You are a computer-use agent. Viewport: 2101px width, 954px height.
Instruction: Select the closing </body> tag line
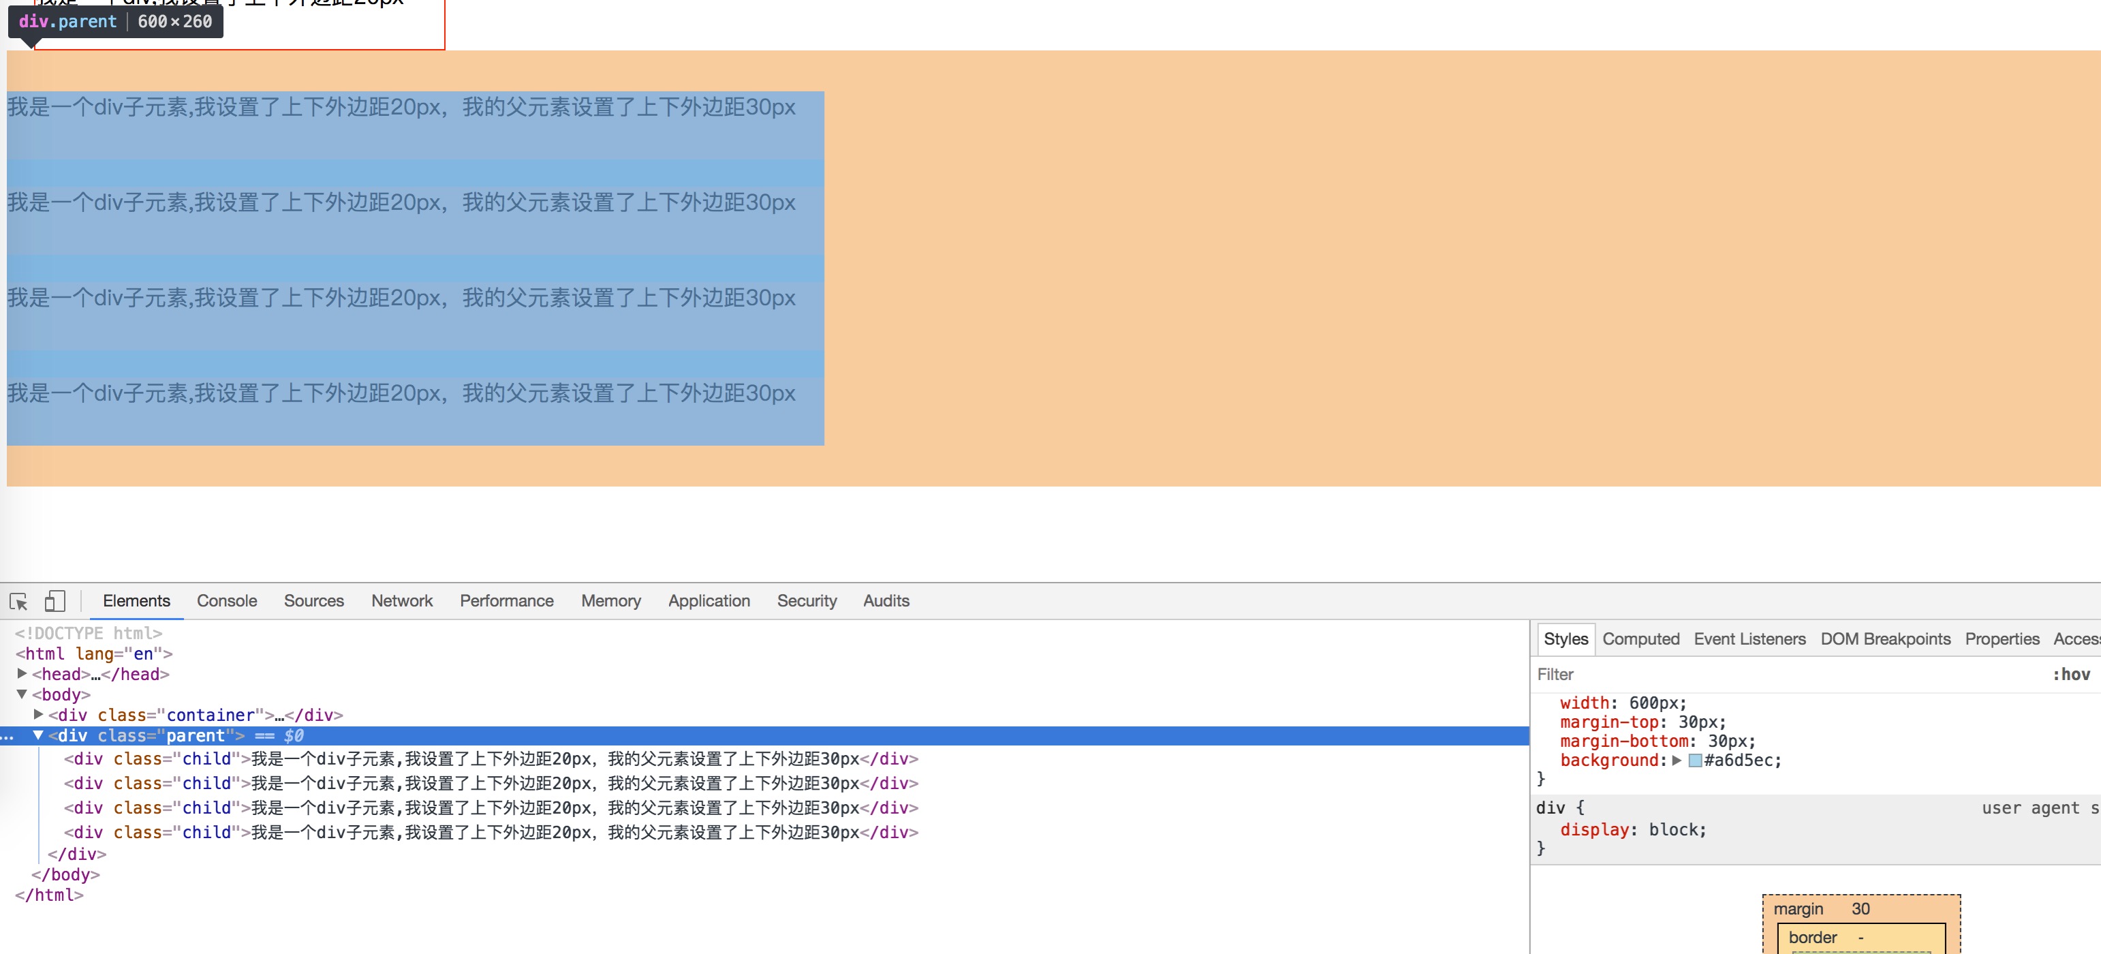pyautogui.click(x=65, y=875)
